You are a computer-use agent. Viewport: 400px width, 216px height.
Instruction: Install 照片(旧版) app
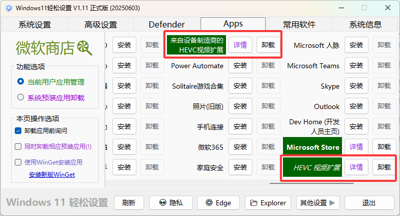point(240,106)
